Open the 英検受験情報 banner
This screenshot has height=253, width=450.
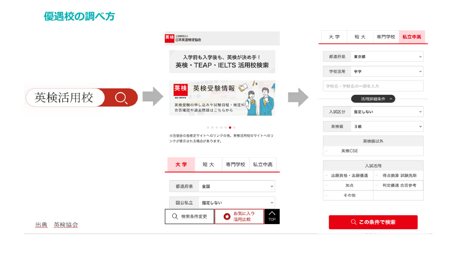click(222, 98)
